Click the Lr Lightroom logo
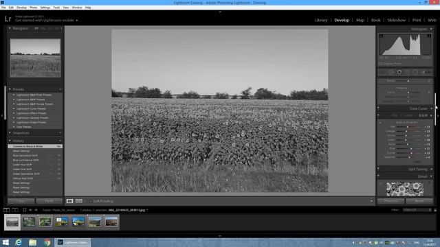Screen dimensions: 440x247 coord(8,19)
